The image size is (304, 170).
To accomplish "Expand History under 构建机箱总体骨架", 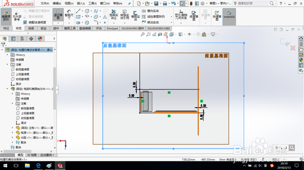I will click(7, 55).
